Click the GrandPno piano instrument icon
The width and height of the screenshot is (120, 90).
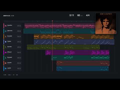(5, 26)
